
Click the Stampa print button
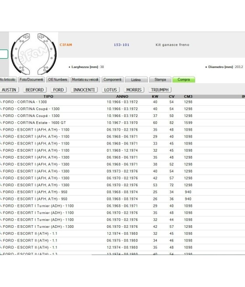(160, 80)
